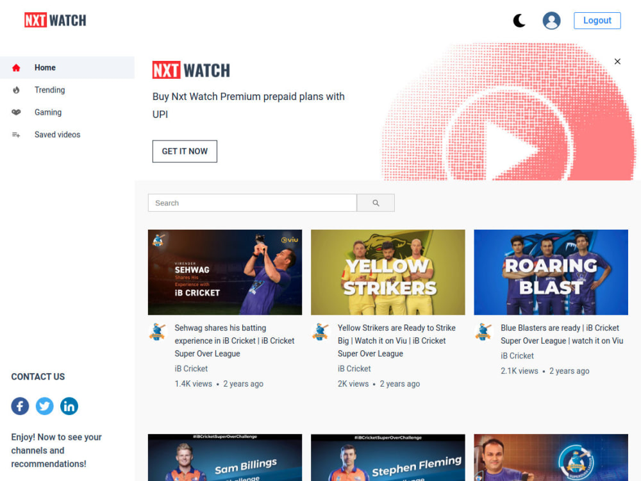Click channel icon beside Sehwag video title
Screen dimensions: 641x481
pyautogui.click(x=158, y=332)
